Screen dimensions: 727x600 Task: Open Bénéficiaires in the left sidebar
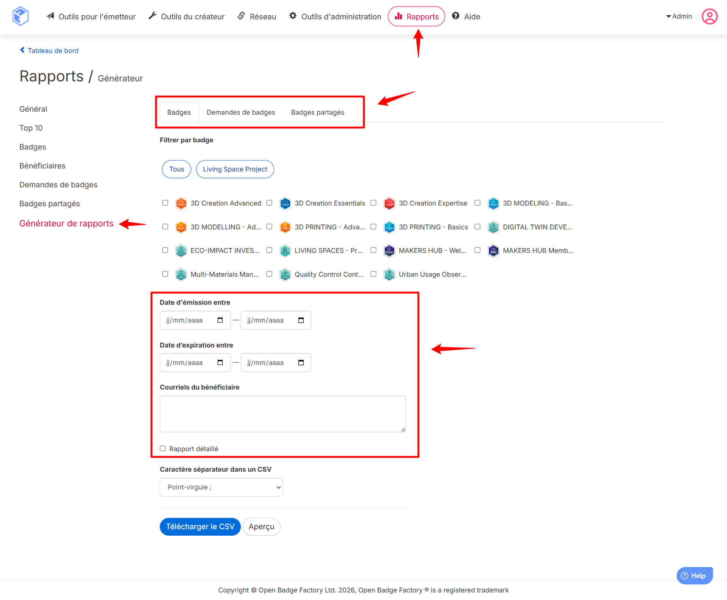42,166
